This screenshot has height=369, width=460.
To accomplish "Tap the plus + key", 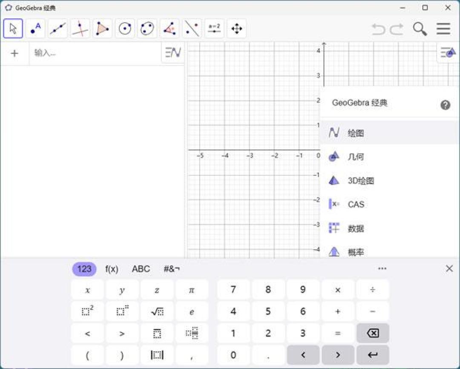I will coord(338,311).
